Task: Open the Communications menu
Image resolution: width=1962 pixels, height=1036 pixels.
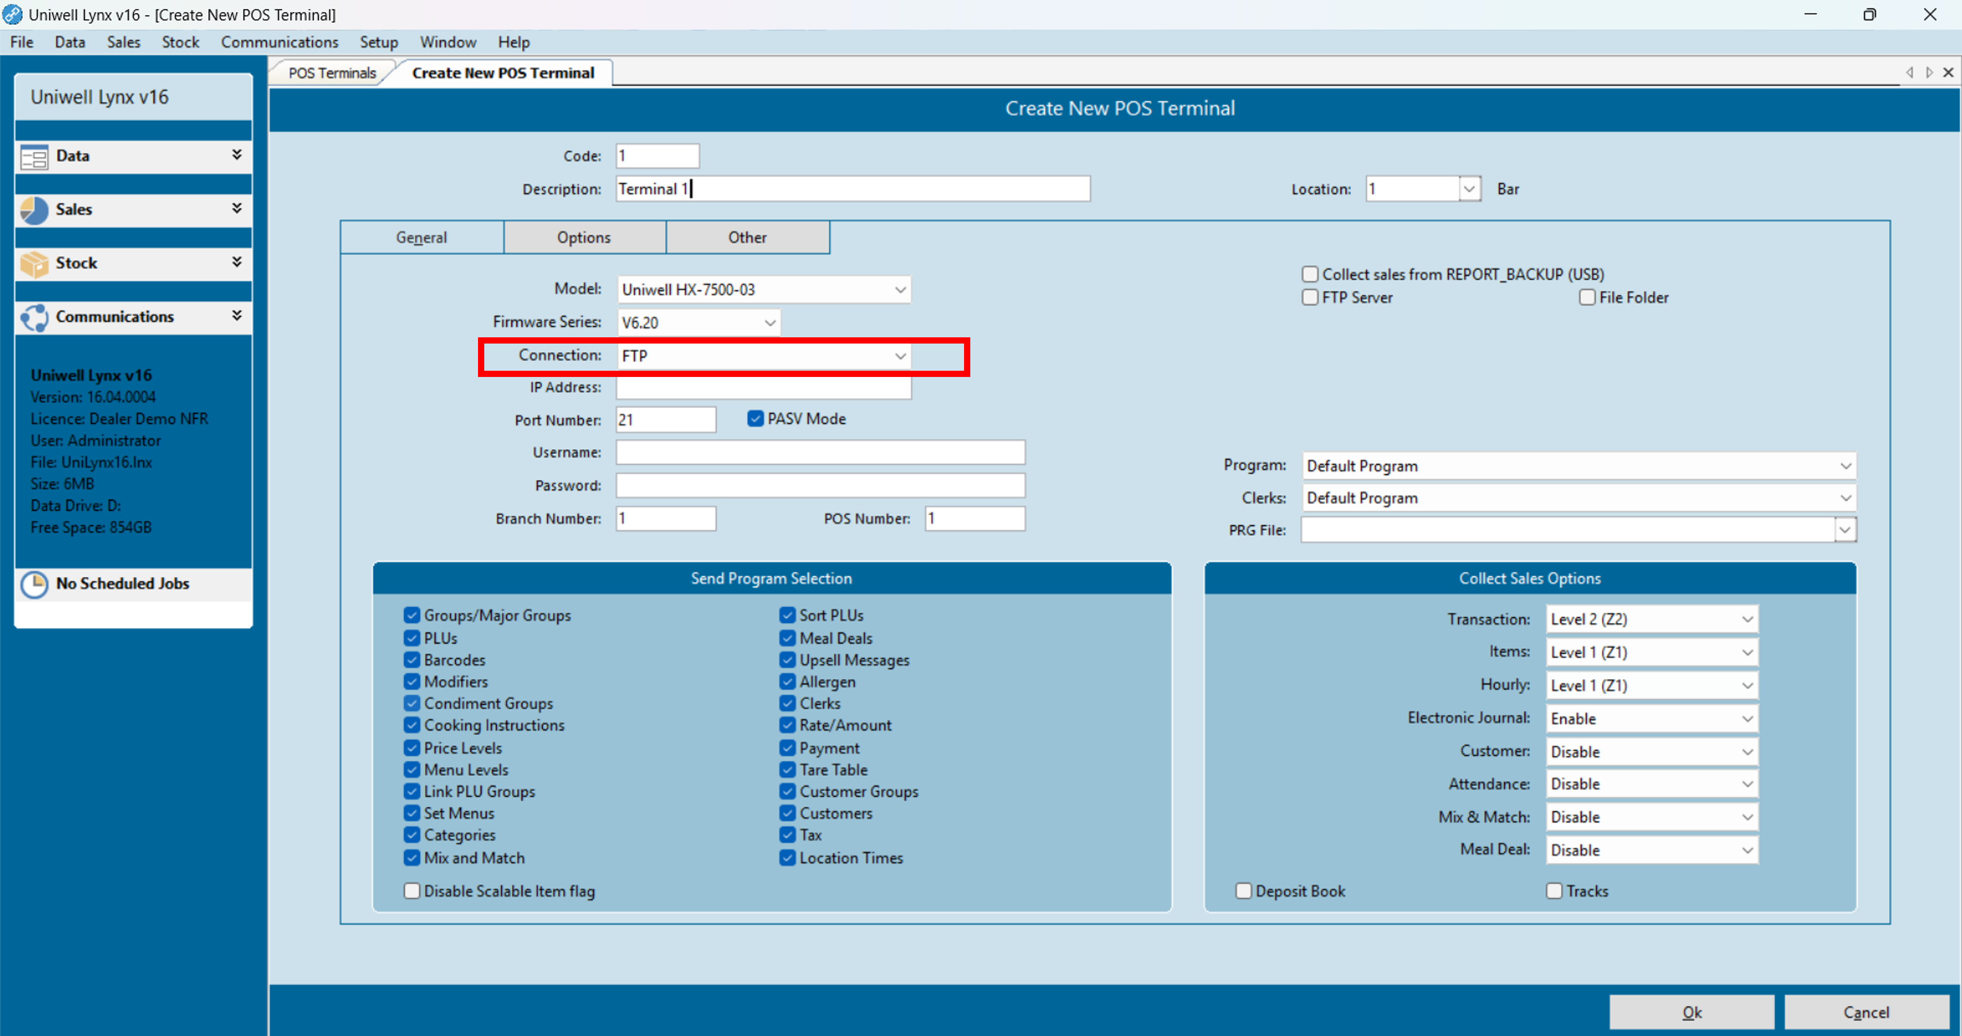Action: (x=280, y=42)
